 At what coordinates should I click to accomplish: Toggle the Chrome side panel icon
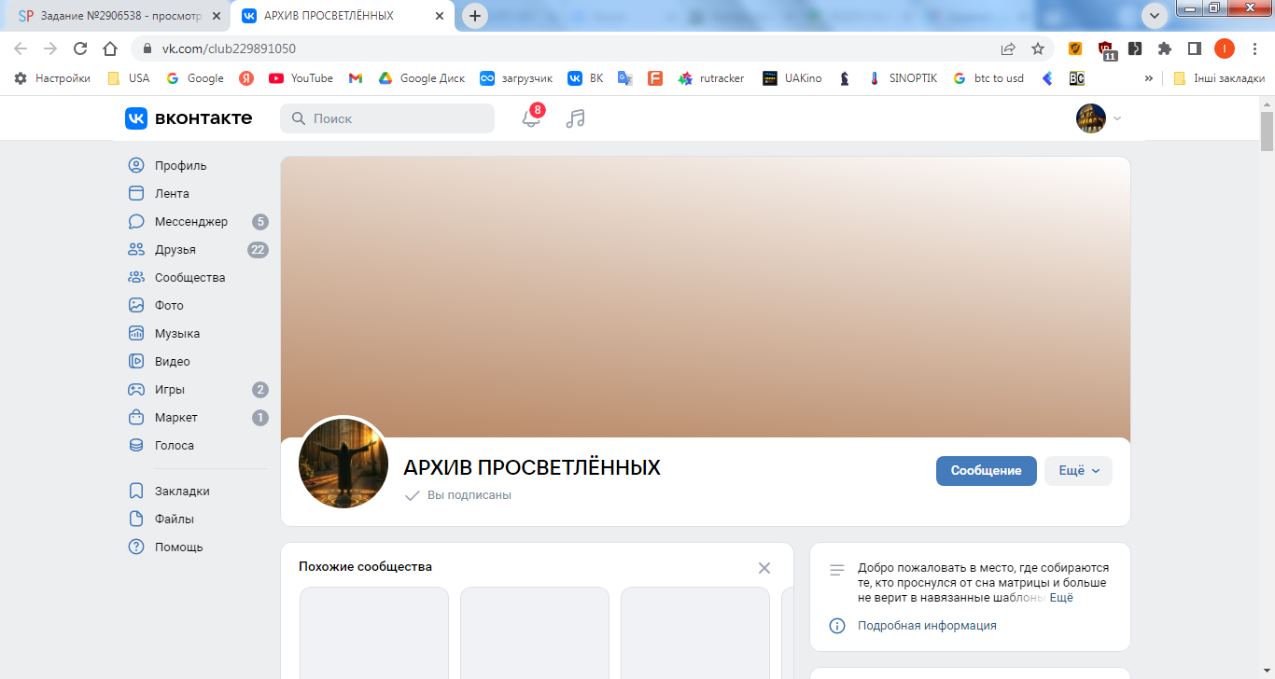pyautogui.click(x=1194, y=48)
